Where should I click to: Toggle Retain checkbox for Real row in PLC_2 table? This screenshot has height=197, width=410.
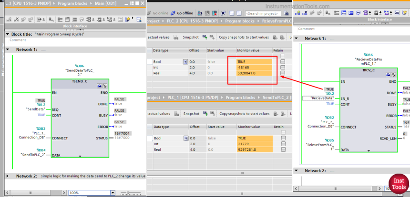click(x=283, y=73)
